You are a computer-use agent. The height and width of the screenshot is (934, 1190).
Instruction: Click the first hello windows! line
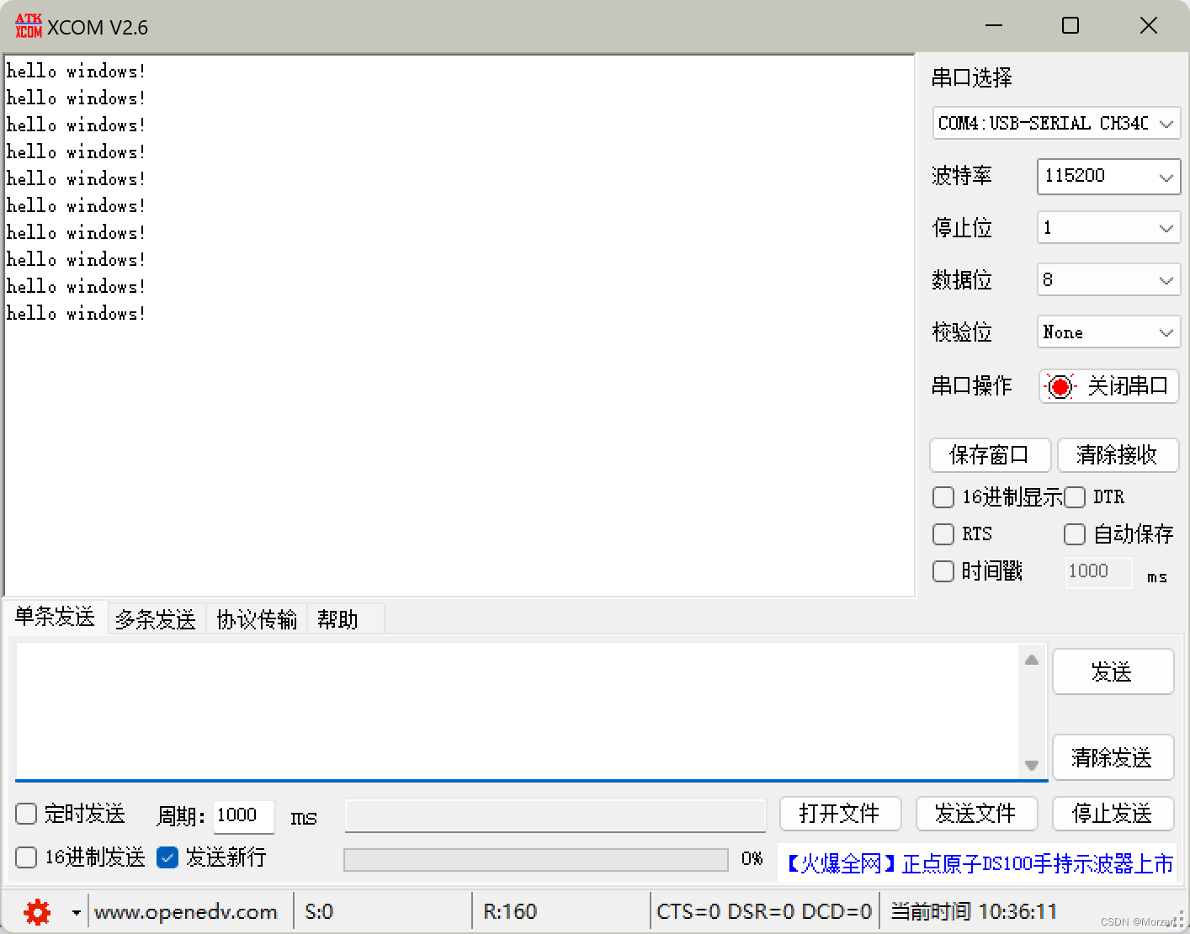tap(76, 72)
